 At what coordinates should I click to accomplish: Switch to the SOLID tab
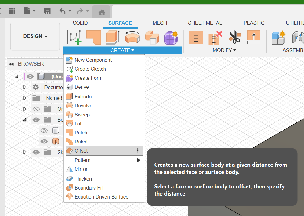pyautogui.click(x=80, y=23)
